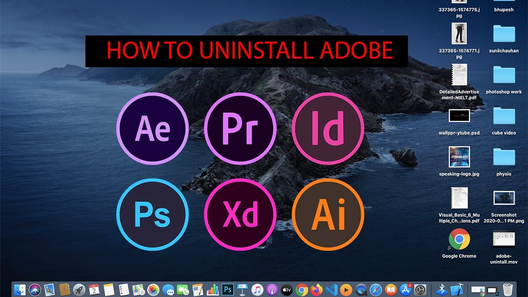This screenshot has height=297, width=528.
Task: Launch Safari from the Dock
Action: 376,290
